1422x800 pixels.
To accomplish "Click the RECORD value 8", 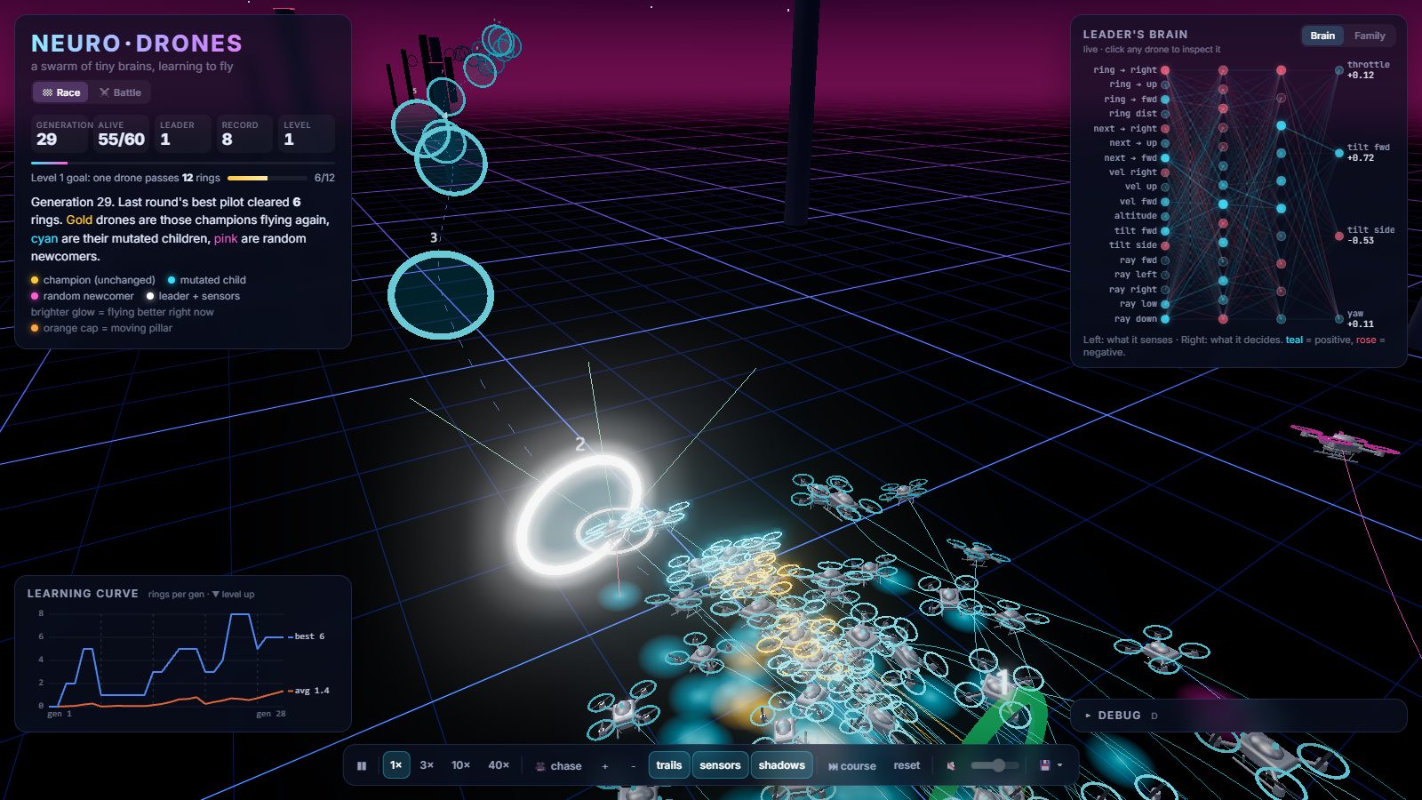I will tap(228, 140).
